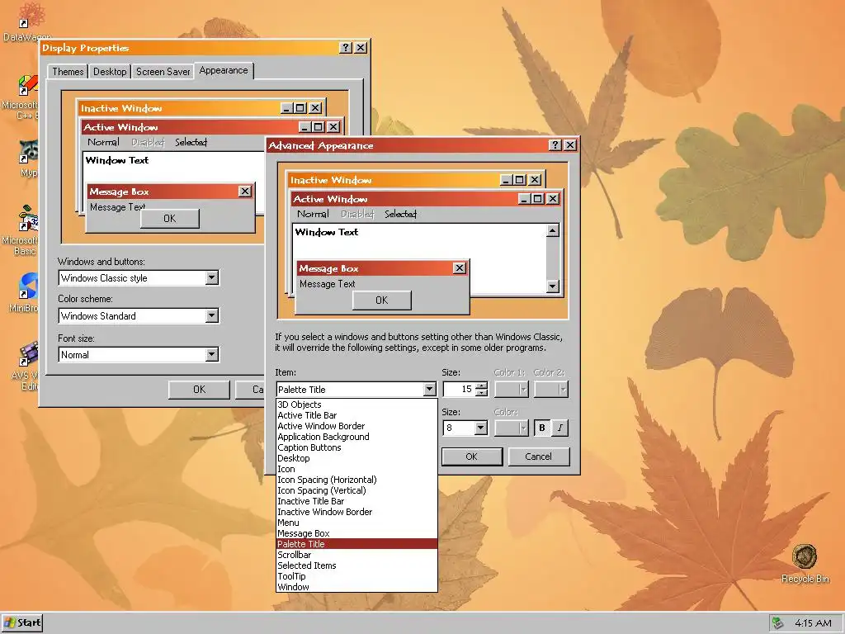Switch to the Desktop tab
This screenshot has width=845, height=634.
tap(110, 72)
